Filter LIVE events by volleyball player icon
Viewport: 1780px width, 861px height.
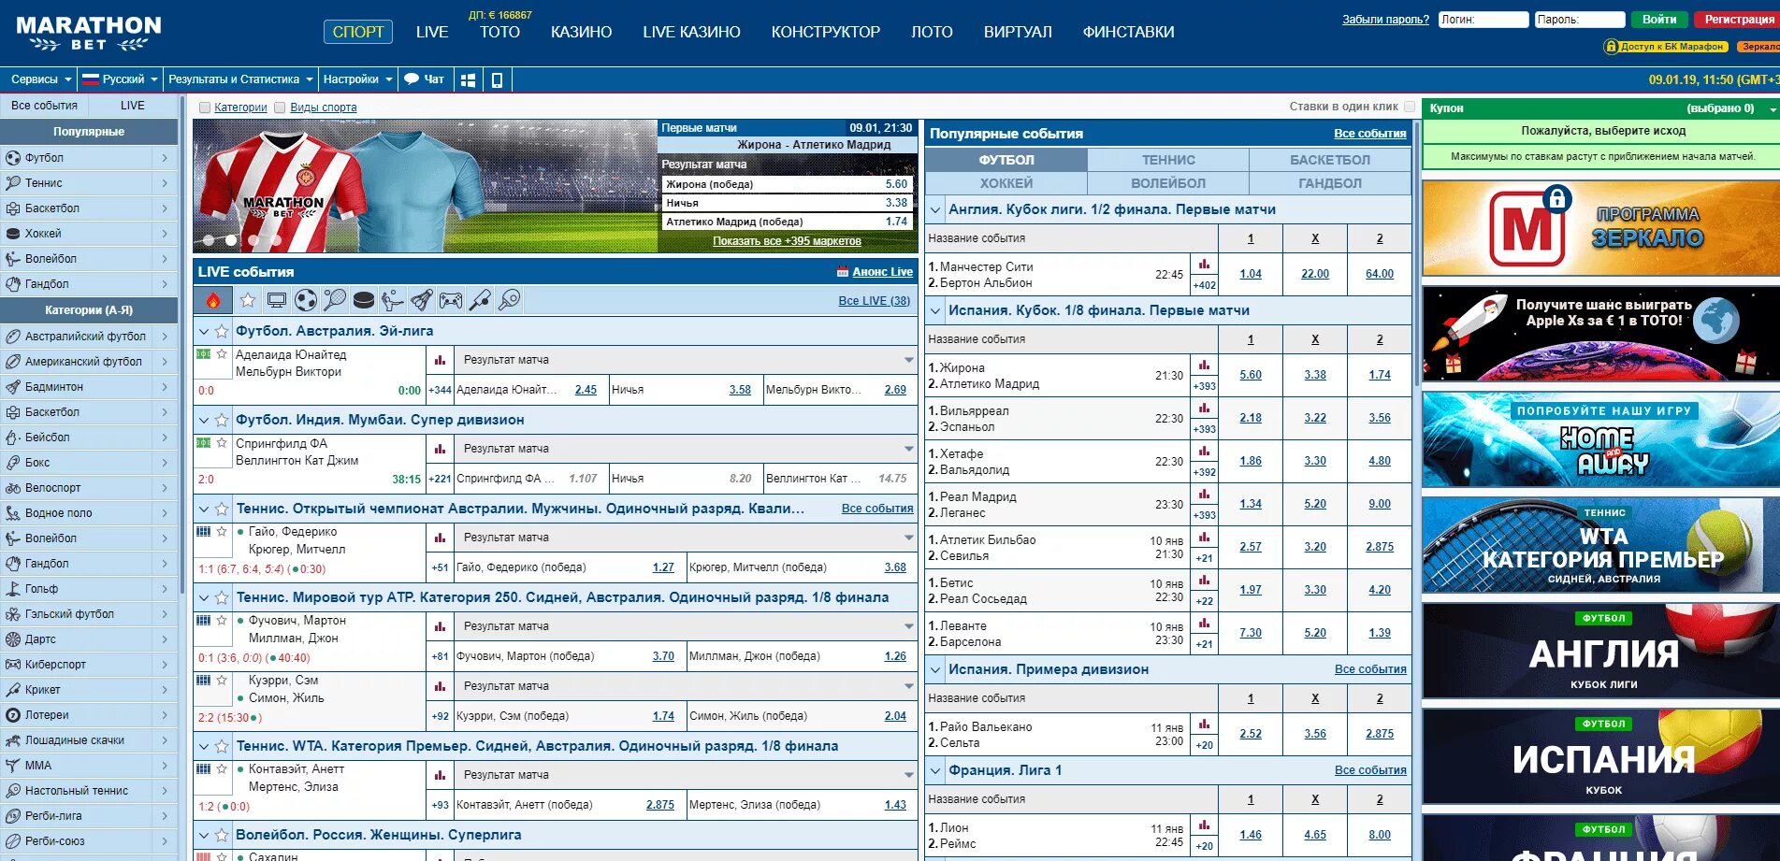tap(393, 300)
